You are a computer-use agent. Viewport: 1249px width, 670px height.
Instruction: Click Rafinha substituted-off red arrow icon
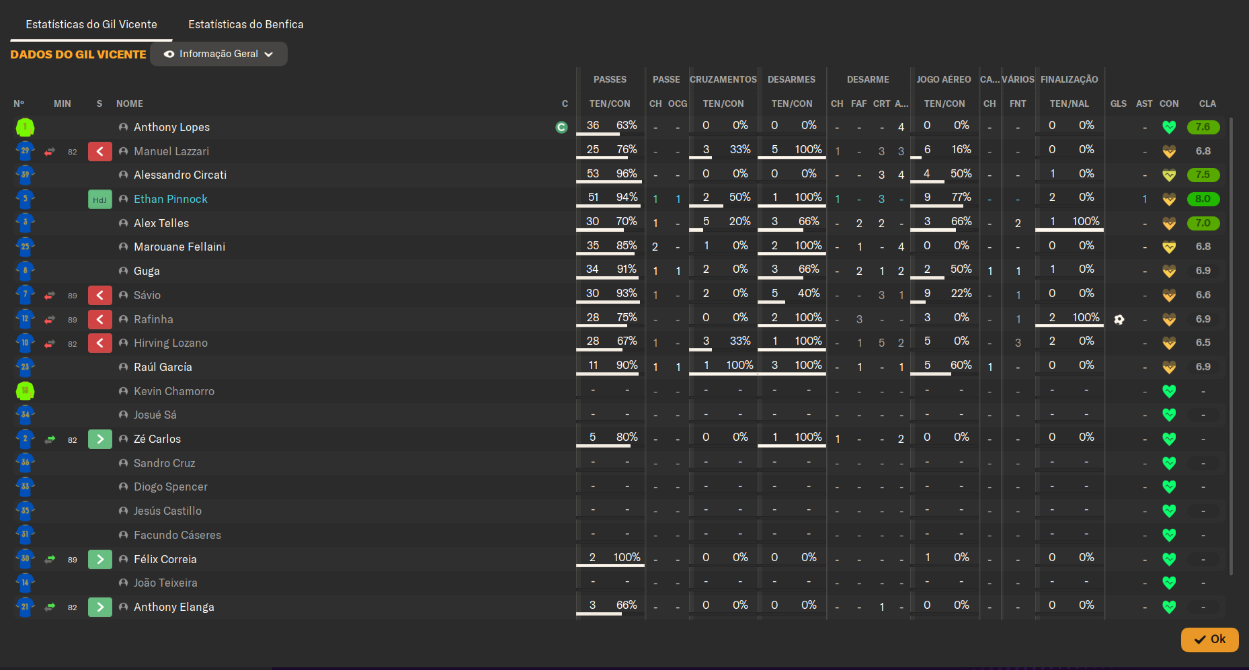100,319
